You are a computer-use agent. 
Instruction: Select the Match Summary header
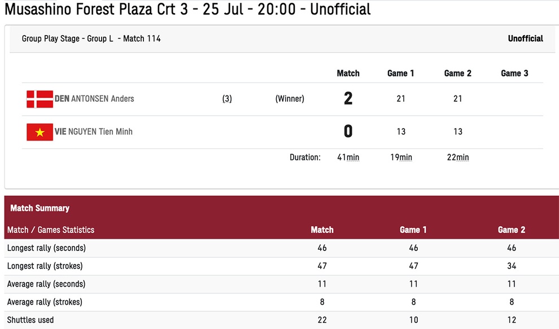[x=40, y=208]
